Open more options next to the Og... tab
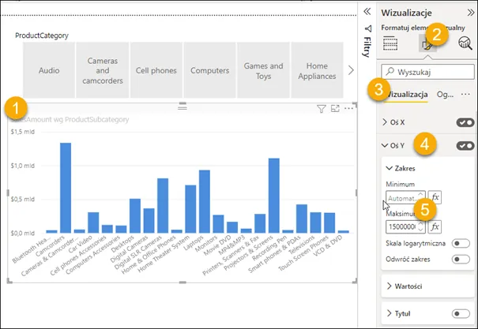 pos(465,95)
